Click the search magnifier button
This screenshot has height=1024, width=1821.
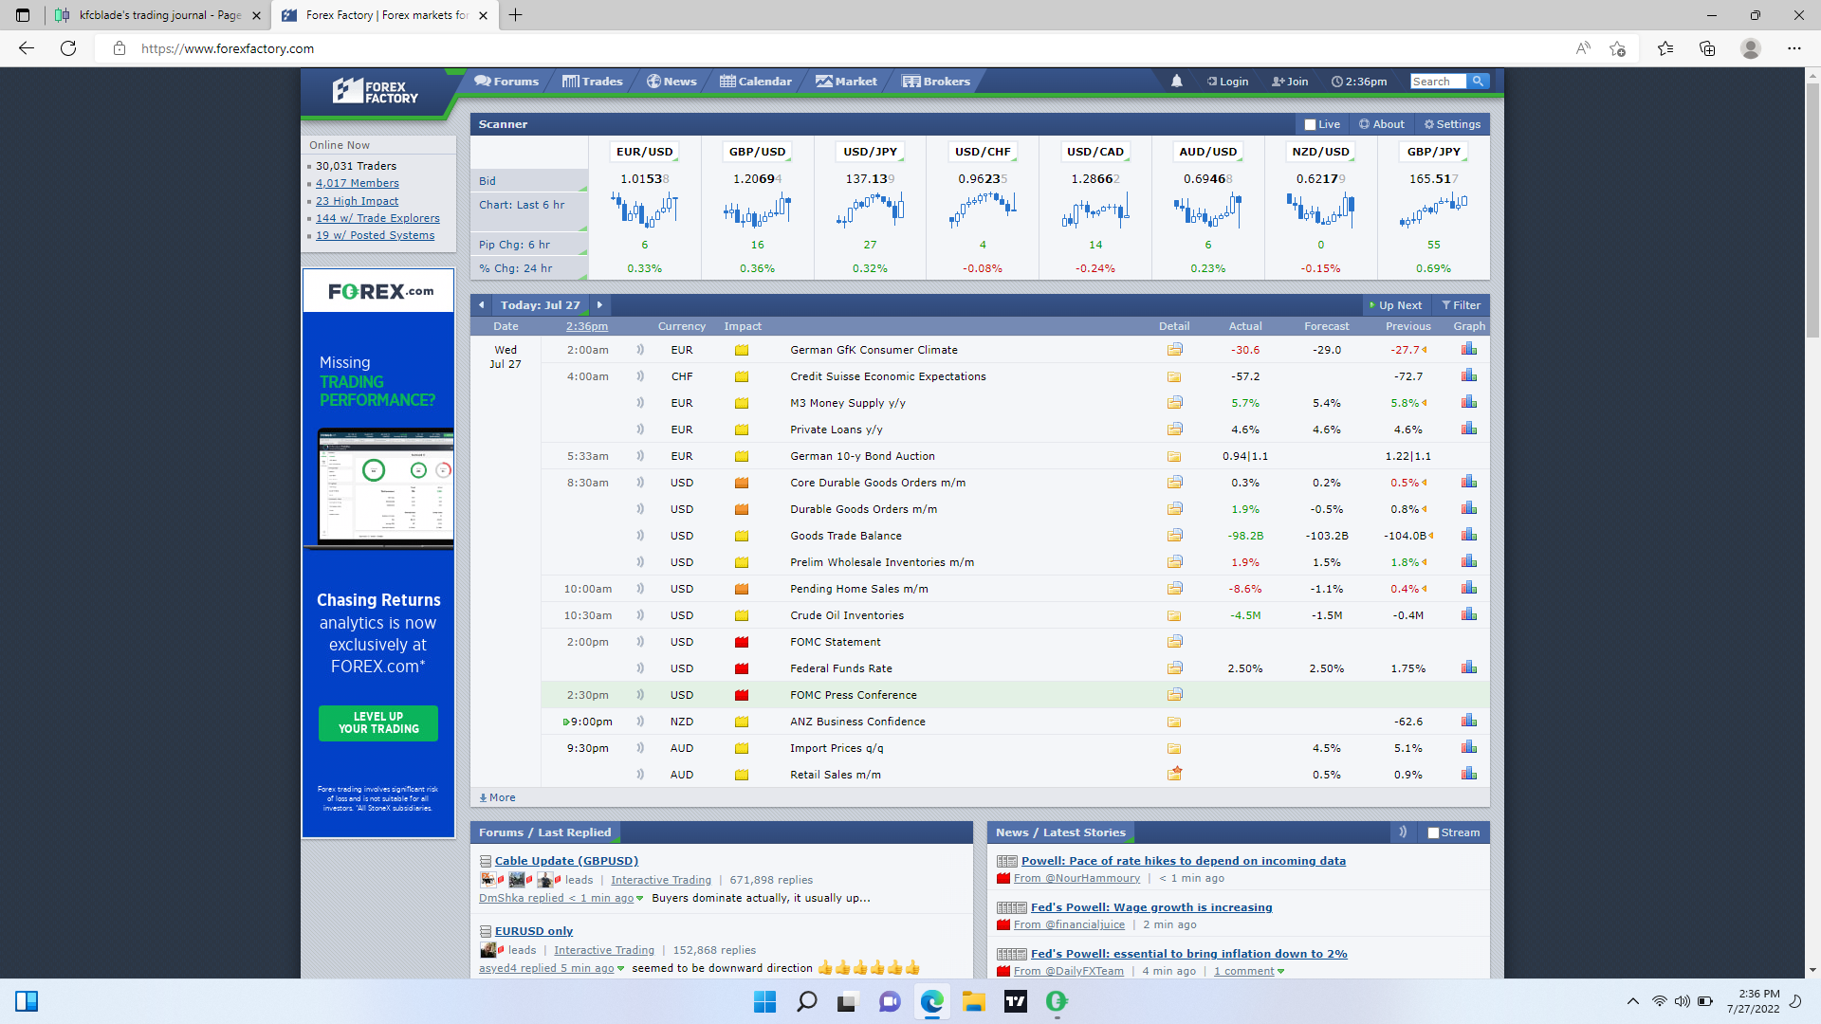pyautogui.click(x=1478, y=82)
